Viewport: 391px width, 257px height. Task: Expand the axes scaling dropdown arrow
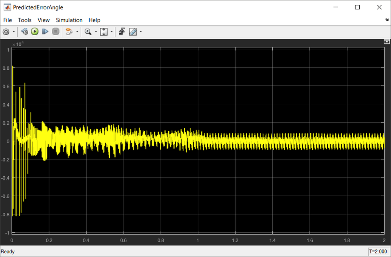pos(112,32)
